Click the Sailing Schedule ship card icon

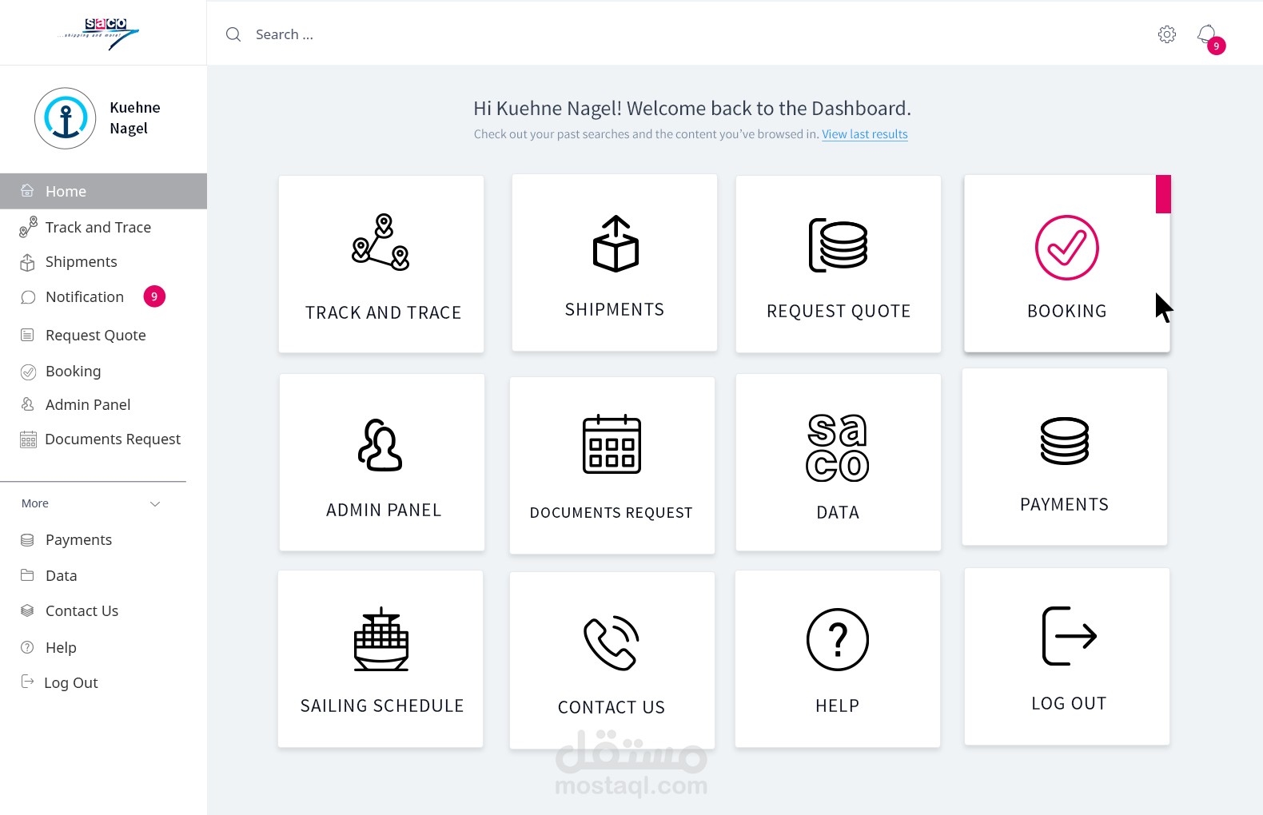coord(381,639)
